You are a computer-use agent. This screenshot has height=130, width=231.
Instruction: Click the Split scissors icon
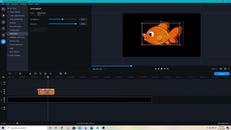[x=30, y=74]
